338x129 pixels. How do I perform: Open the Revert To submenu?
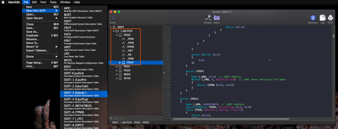(x=41, y=46)
